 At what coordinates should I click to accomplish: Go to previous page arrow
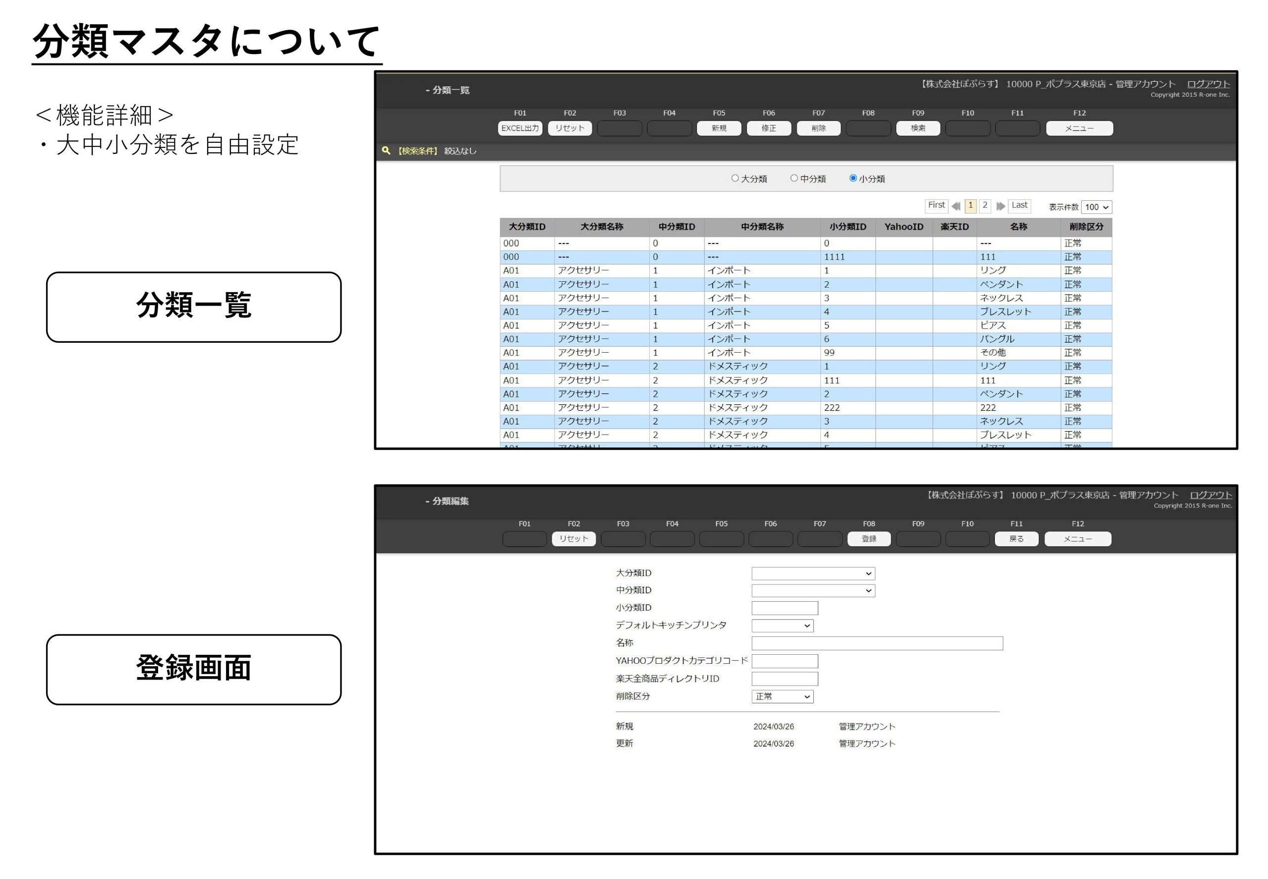point(956,206)
